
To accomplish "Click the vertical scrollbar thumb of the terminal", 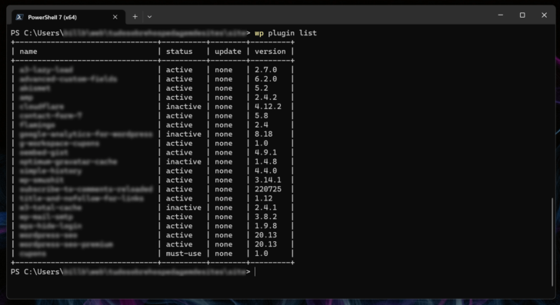I will tap(552, 242).
